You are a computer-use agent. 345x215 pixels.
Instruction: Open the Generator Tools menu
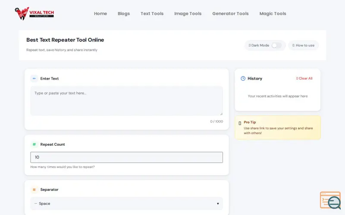(230, 14)
